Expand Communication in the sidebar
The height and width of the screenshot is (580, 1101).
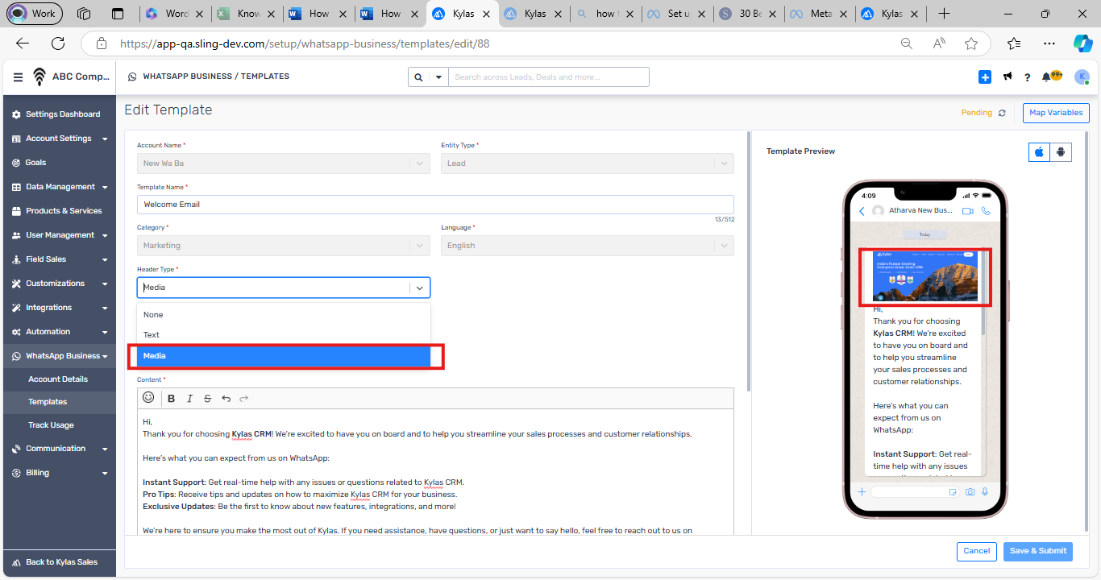pyautogui.click(x=59, y=449)
